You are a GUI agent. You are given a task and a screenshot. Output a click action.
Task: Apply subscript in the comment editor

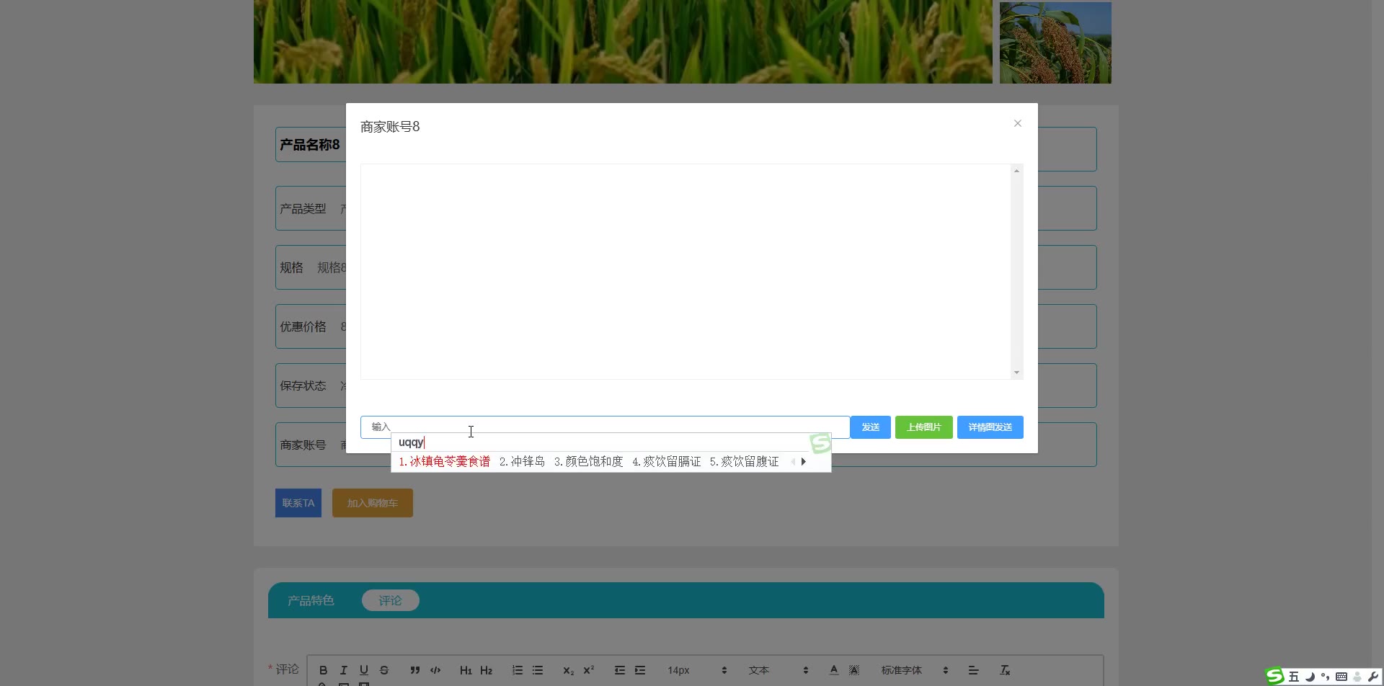click(x=569, y=670)
